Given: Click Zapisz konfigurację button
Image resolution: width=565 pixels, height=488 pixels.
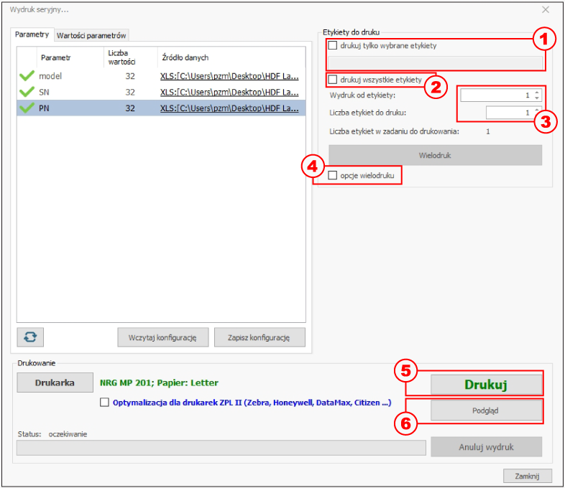Looking at the screenshot, I should [x=259, y=337].
